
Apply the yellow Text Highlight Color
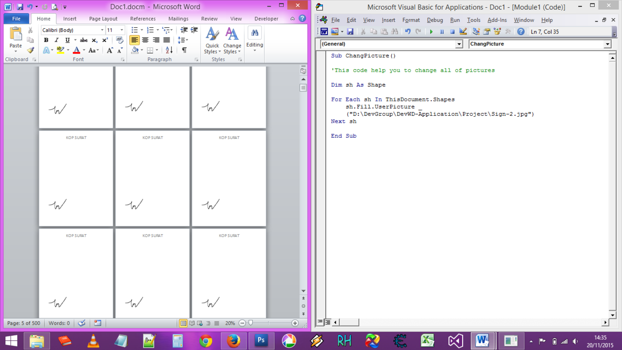click(x=60, y=50)
